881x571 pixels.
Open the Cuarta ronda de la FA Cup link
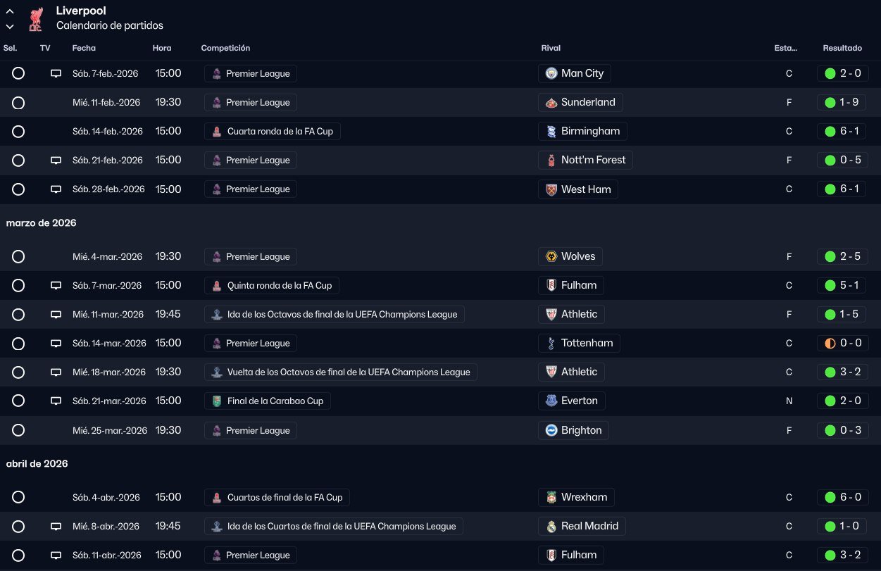pos(280,132)
